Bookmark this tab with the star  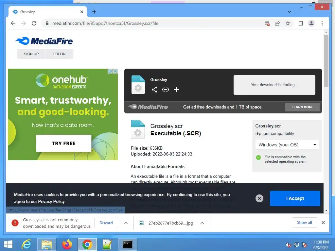click(288, 23)
